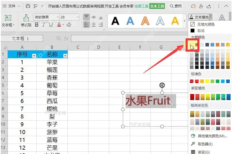Click the cell containing 草莓
Viewport: 232px width, 154px height.
click(x=52, y=93)
